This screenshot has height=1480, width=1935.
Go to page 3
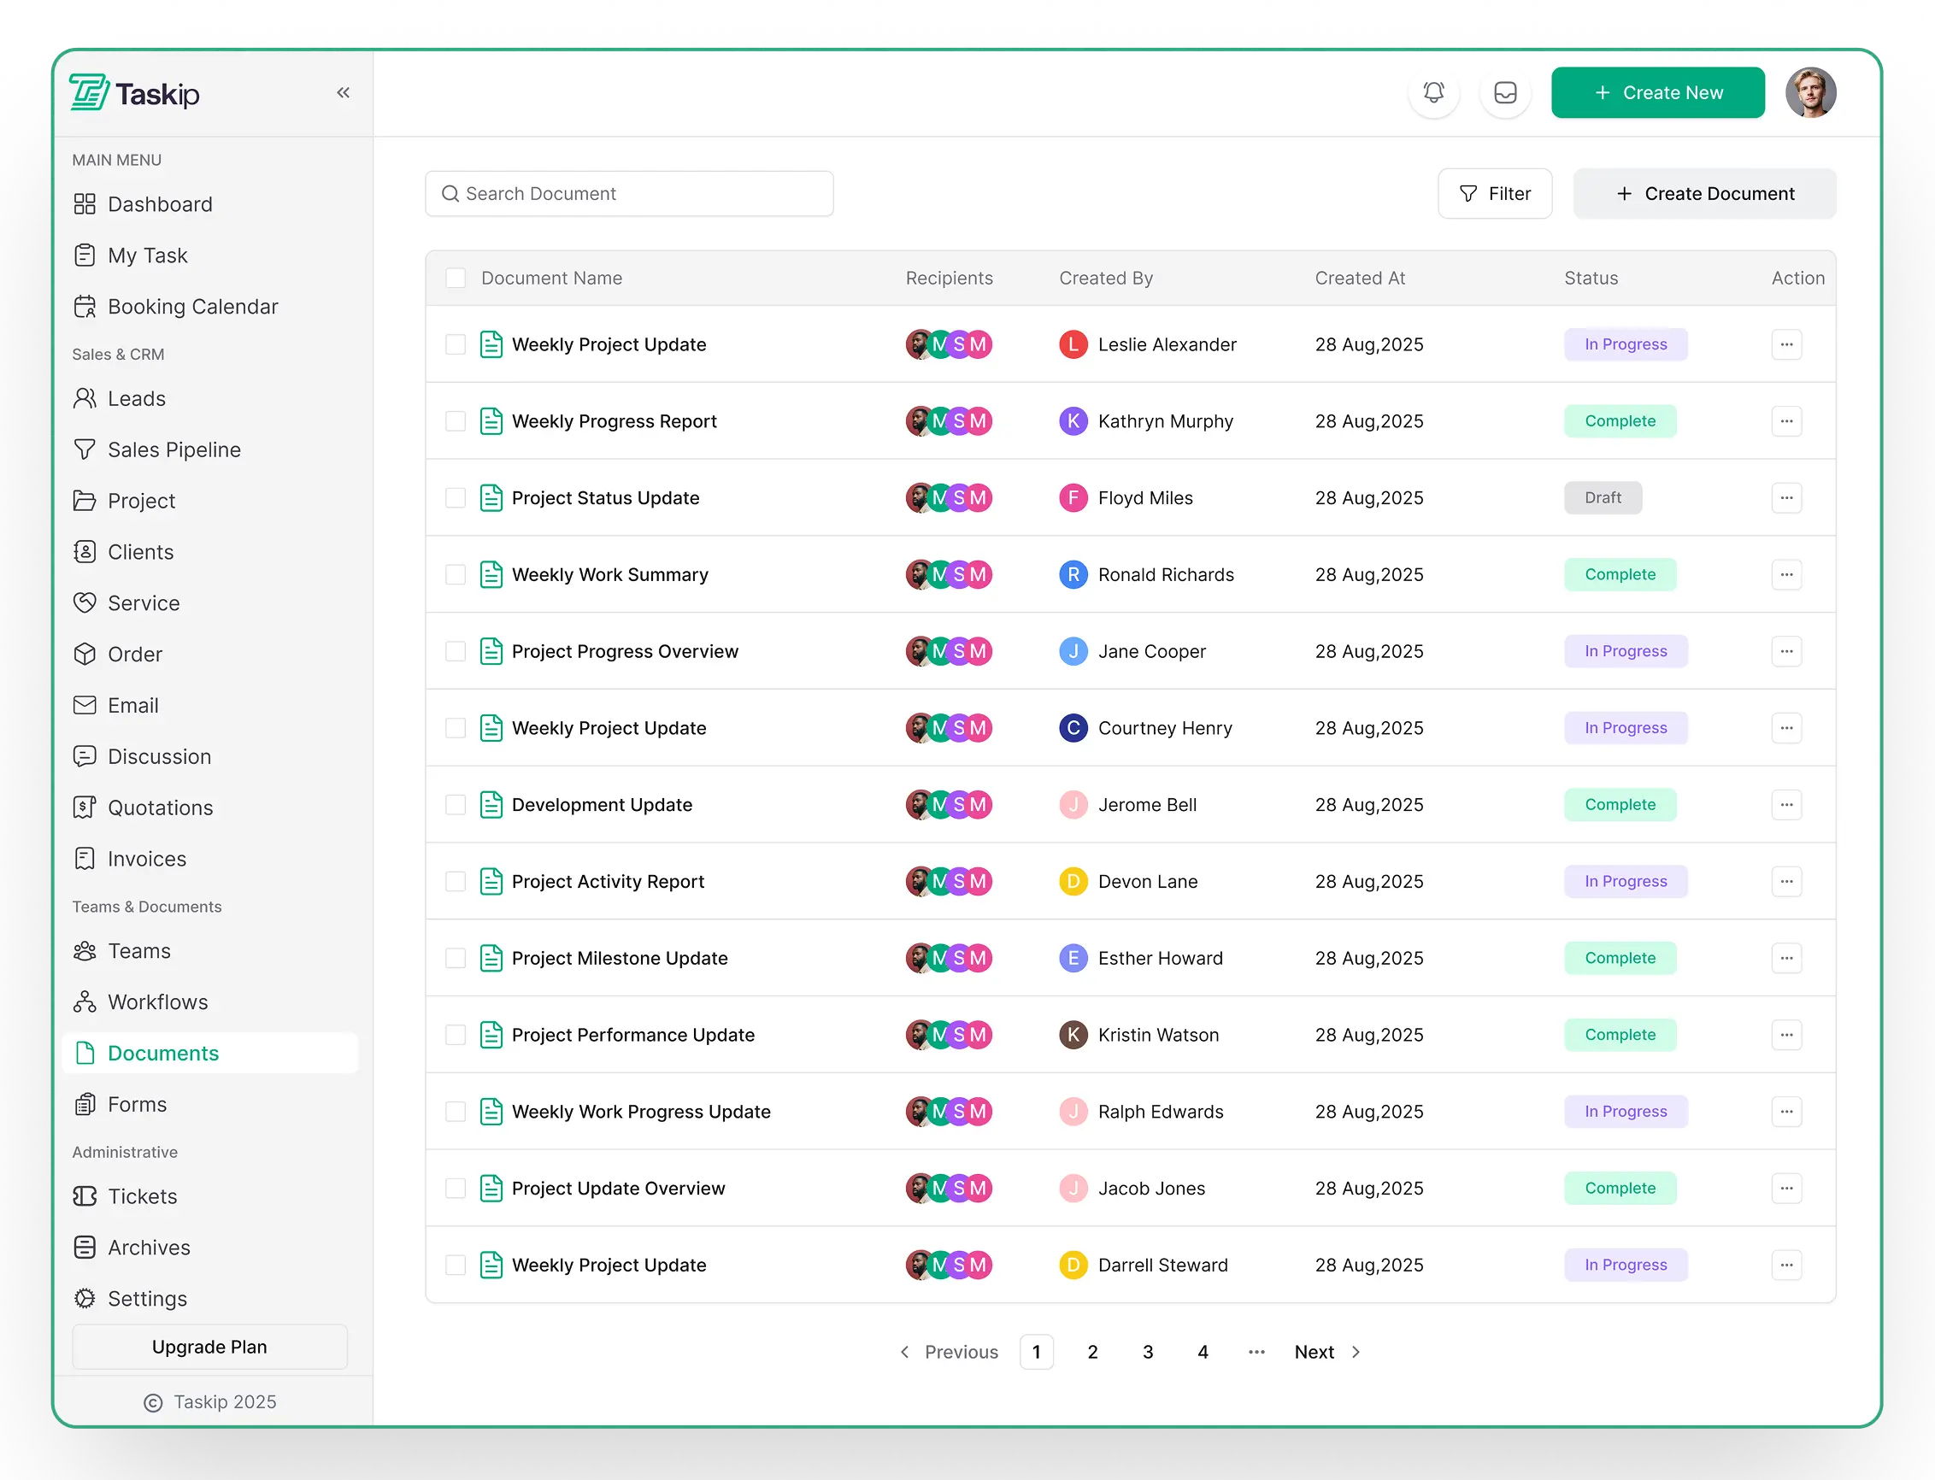click(1147, 1351)
